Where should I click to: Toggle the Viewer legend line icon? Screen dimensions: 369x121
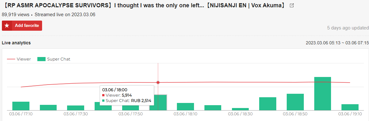pos(10,59)
